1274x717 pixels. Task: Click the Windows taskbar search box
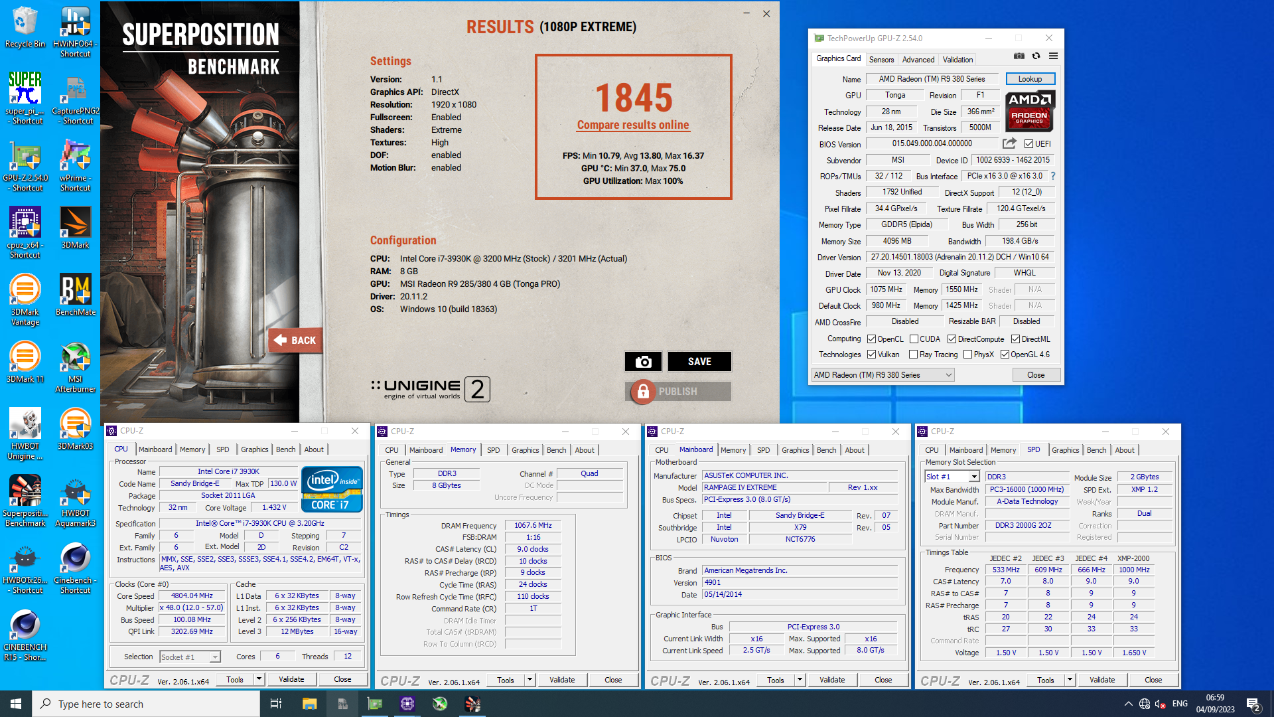146,704
